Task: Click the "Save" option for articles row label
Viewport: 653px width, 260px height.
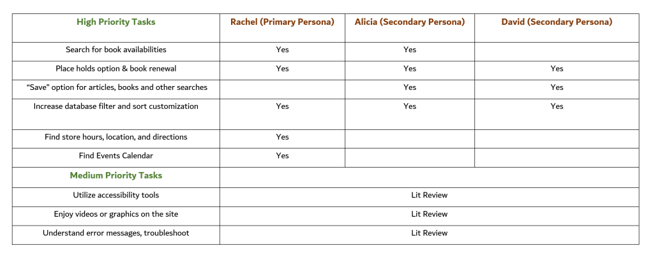Action: [116, 87]
